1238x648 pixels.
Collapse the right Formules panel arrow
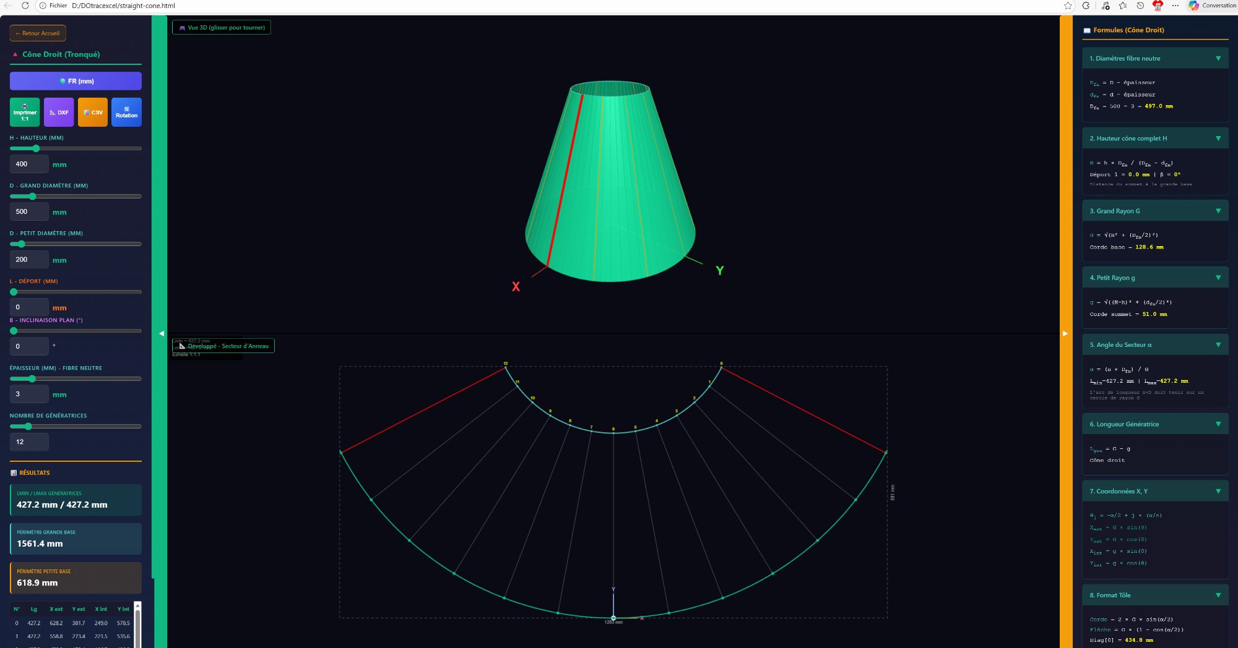click(1066, 333)
